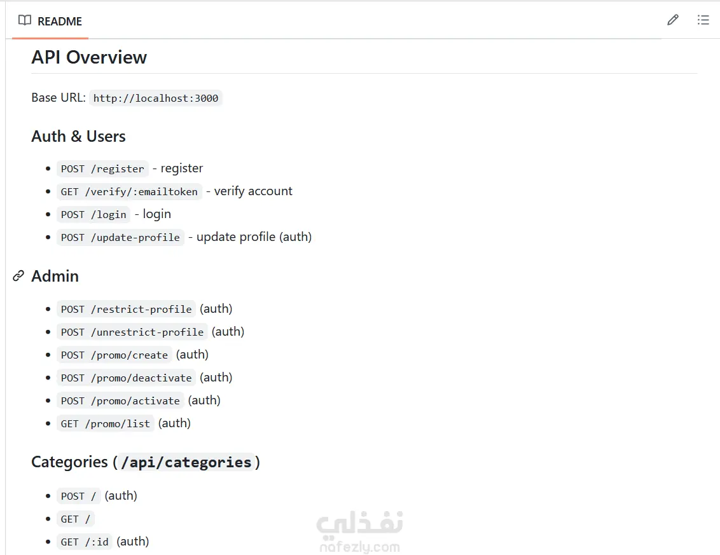This screenshot has width=720, height=555.
Task: Open the README outline list icon
Action: [x=703, y=20]
